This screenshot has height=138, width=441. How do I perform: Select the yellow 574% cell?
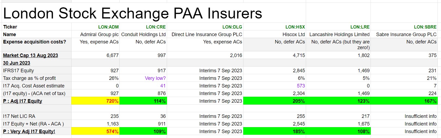click(95, 131)
